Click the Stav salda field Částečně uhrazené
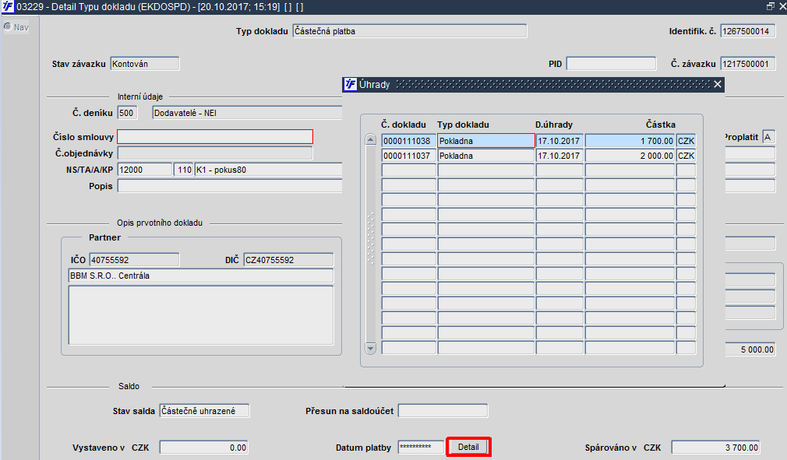787x460 pixels. pyautogui.click(x=204, y=411)
